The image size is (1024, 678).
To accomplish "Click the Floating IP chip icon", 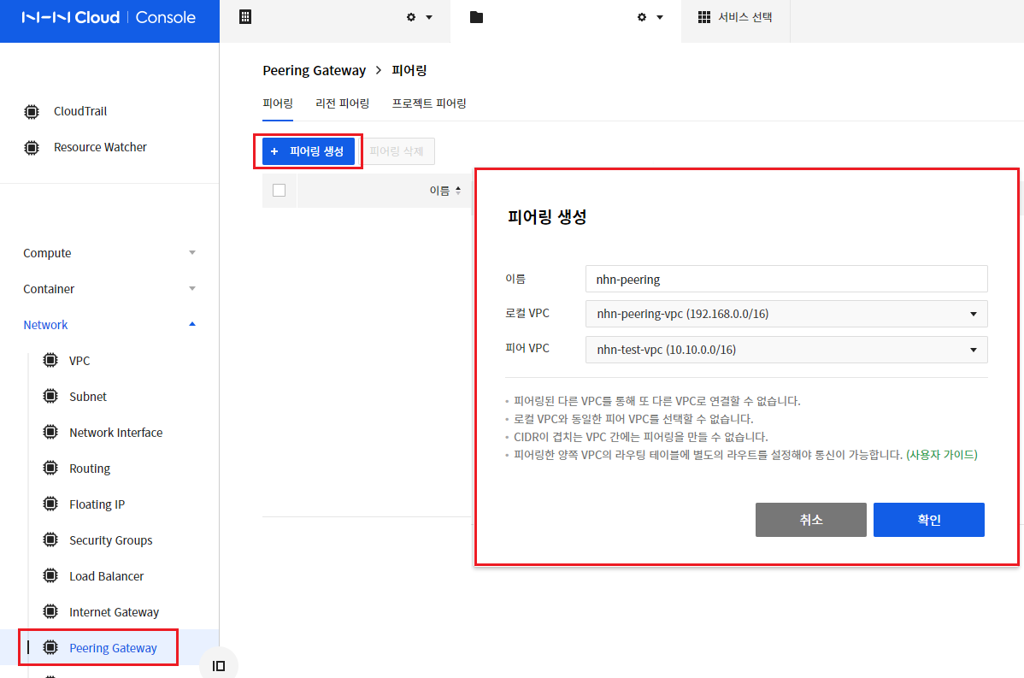I will [50, 504].
